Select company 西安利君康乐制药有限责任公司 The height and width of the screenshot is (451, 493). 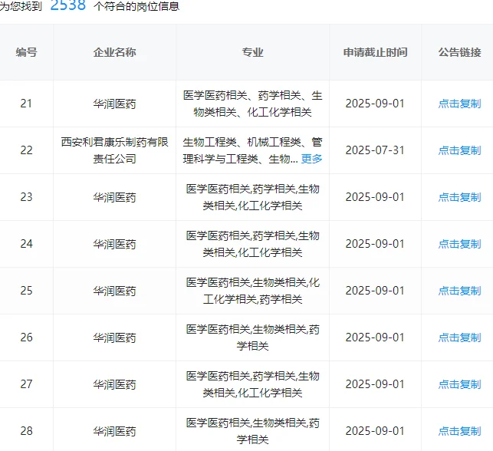(114, 150)
